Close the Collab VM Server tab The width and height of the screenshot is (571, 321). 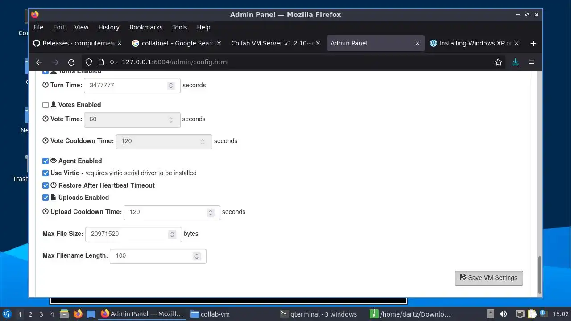[319, 43]
